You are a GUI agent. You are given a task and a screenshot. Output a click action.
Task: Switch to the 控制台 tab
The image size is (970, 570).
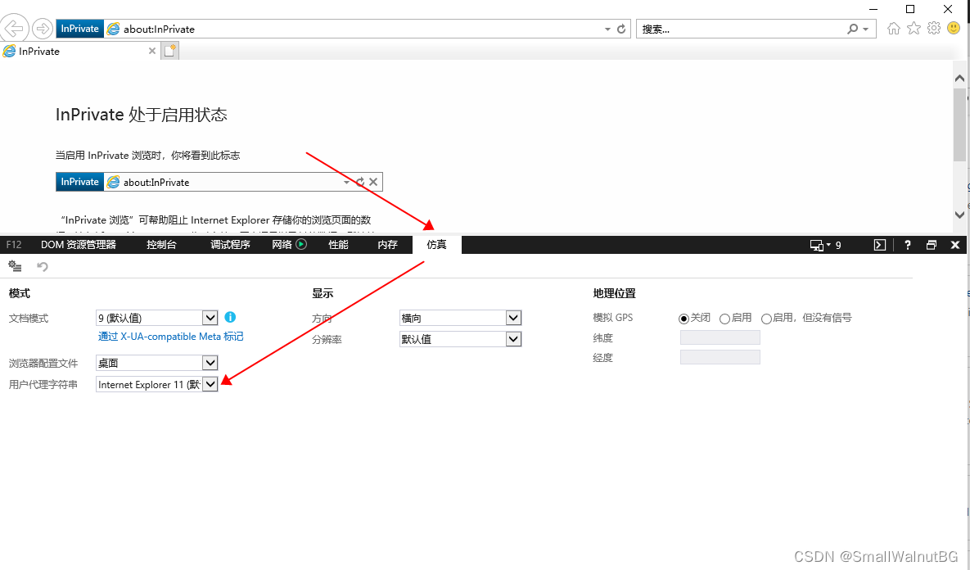161,245
